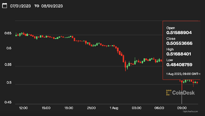Open the calendar date picker icon
The height and width of the screenshot is (116, 205).
tap(4, 6)
